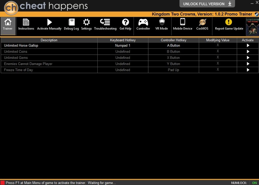Launch the CosMOS icon
The image size is (259, 185).
point(202,22)
